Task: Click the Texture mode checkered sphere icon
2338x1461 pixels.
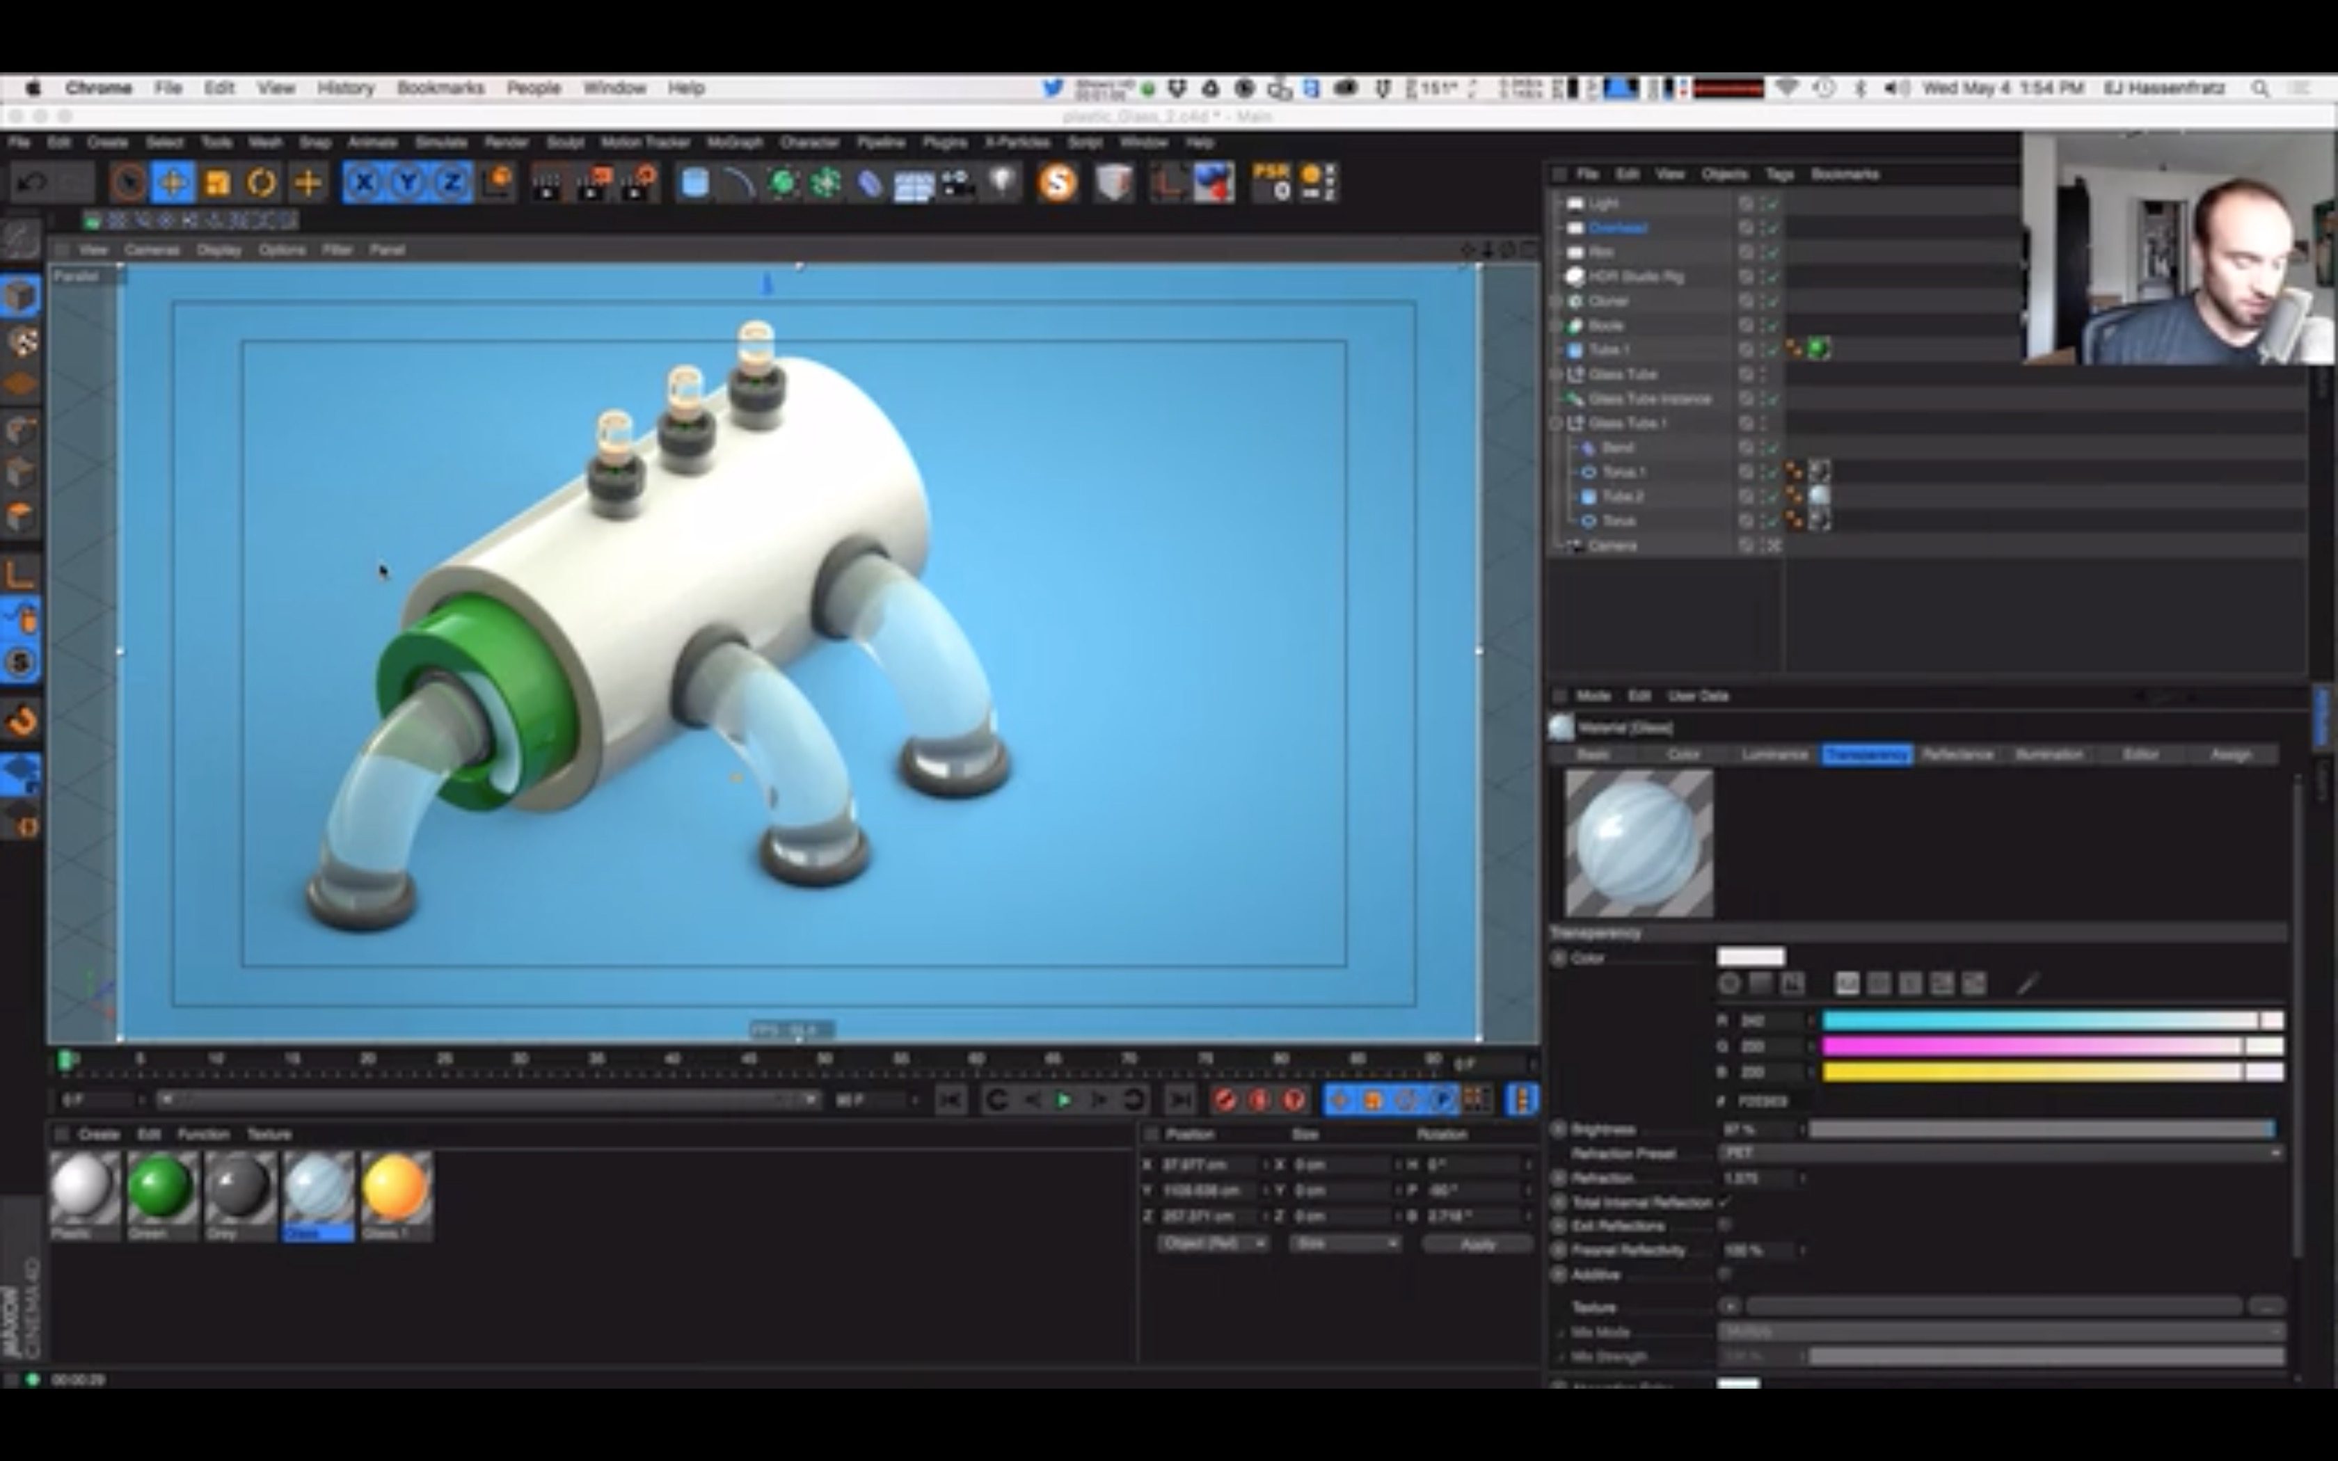Action: 20,341
